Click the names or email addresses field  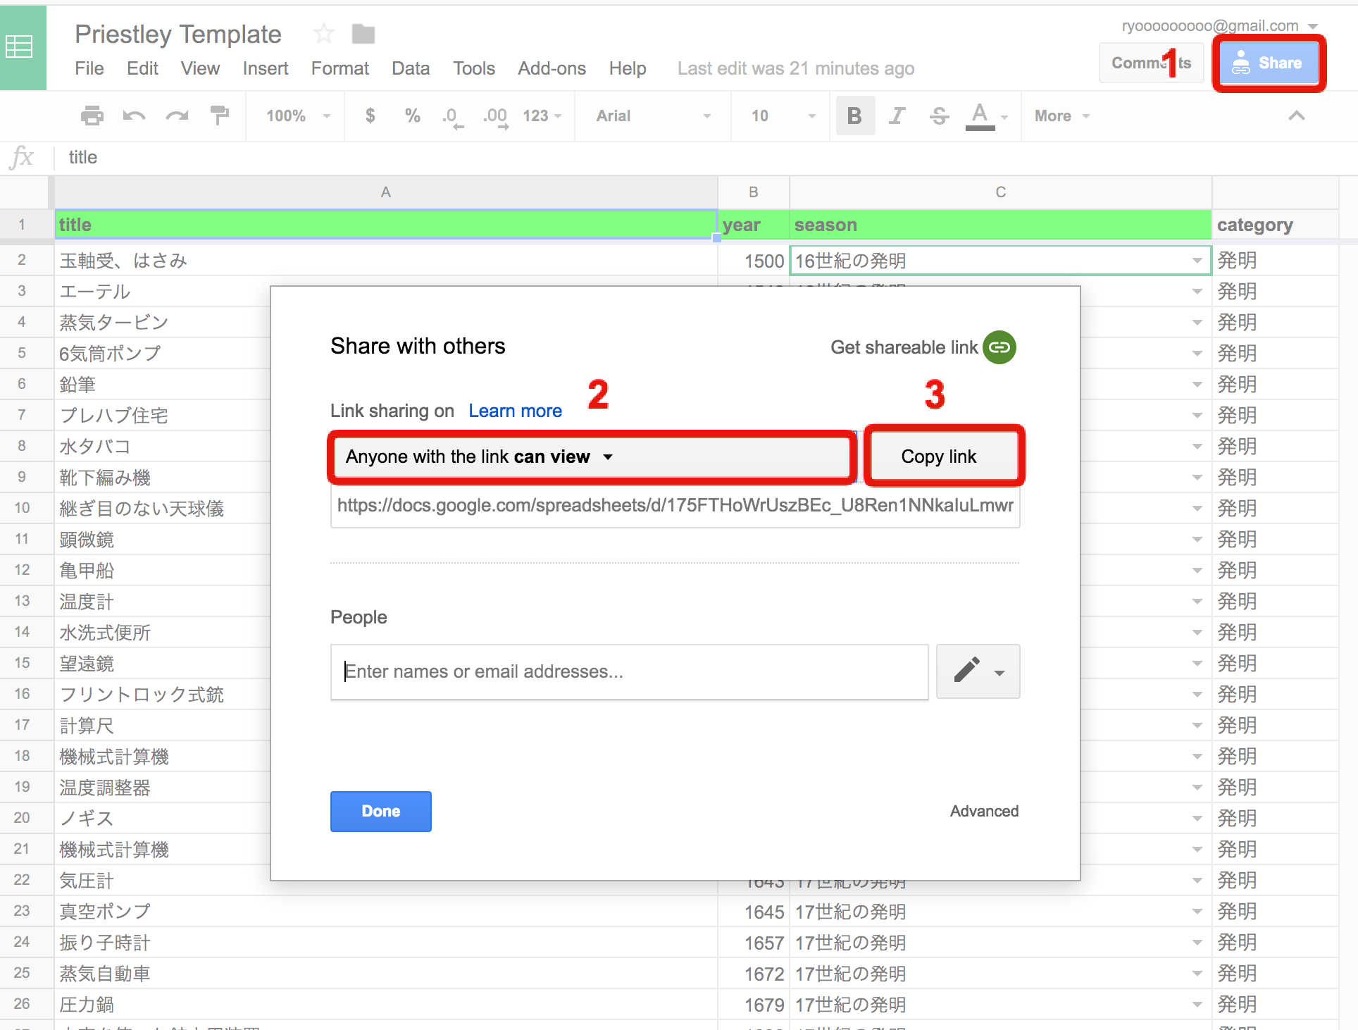coord(629,671)
